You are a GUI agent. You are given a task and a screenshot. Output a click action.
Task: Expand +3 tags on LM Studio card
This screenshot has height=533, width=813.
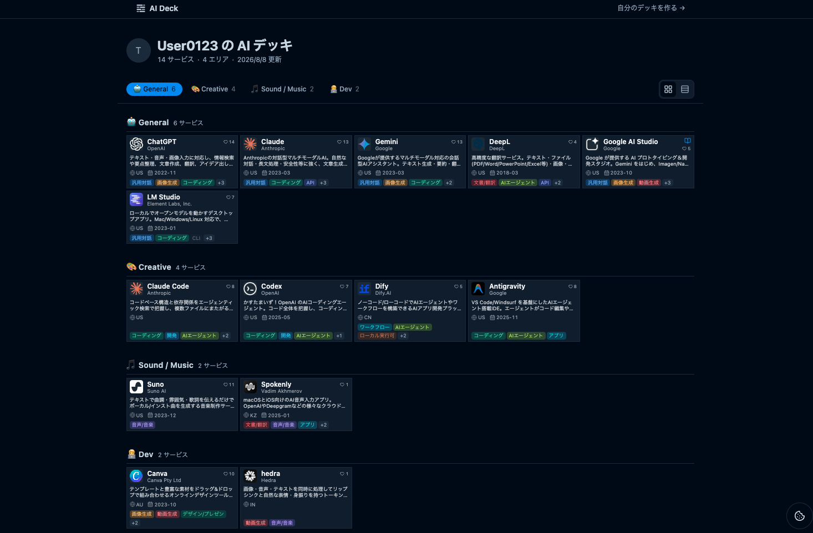pyautogui.click(x=209, y=238)
